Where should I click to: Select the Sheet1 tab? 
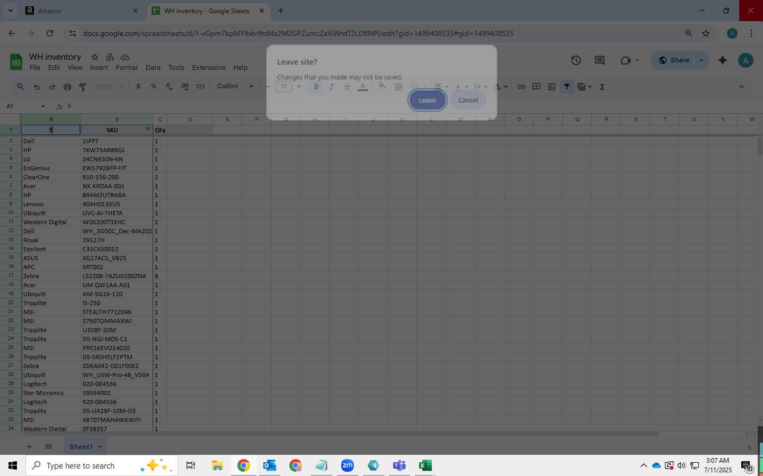coord(85,446)
